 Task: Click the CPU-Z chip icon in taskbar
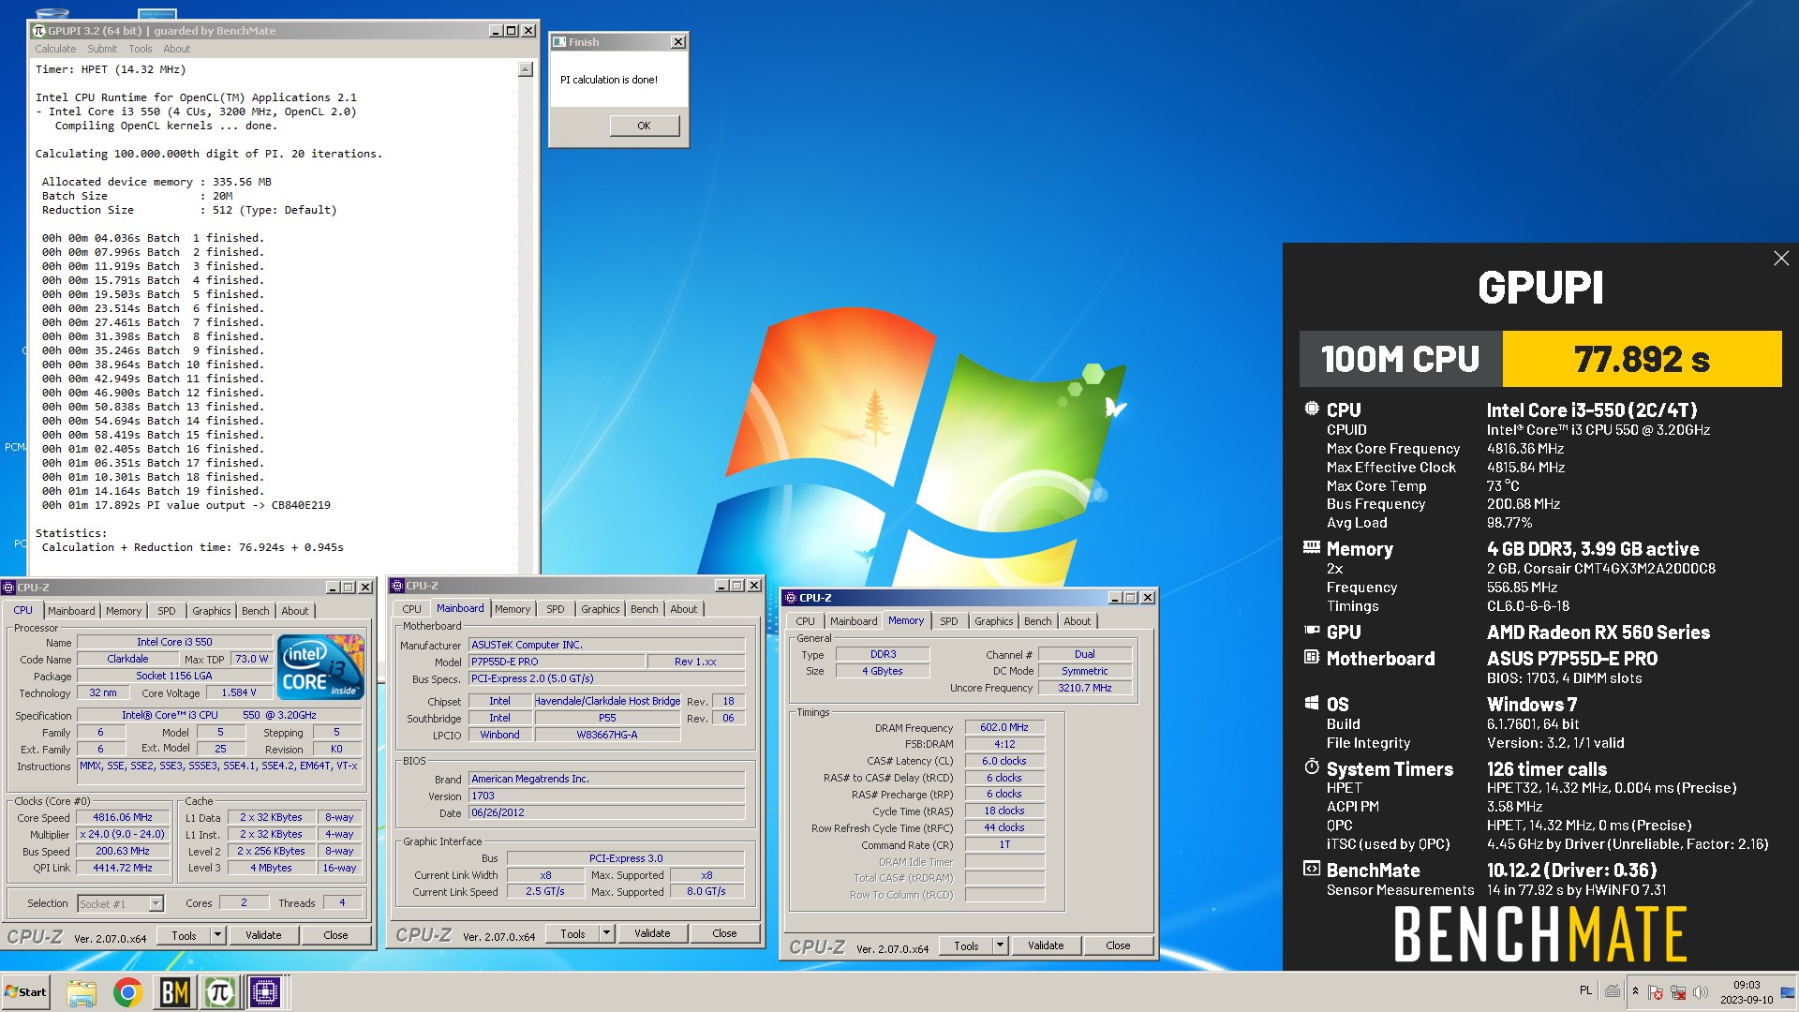click(x=265, y=991)
